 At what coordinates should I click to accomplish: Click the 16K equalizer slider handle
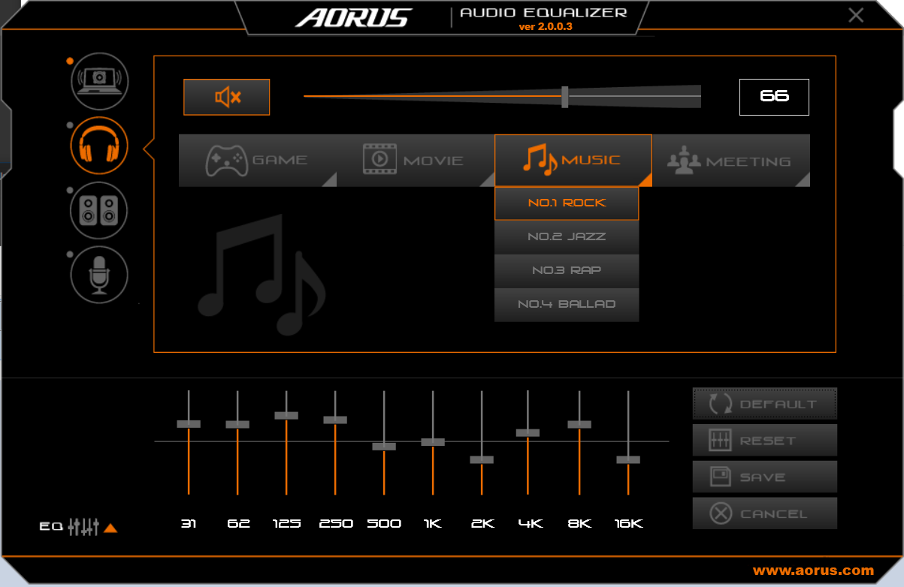628,459
